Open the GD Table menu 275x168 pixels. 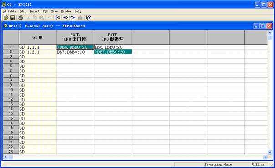tap(10, 11)
